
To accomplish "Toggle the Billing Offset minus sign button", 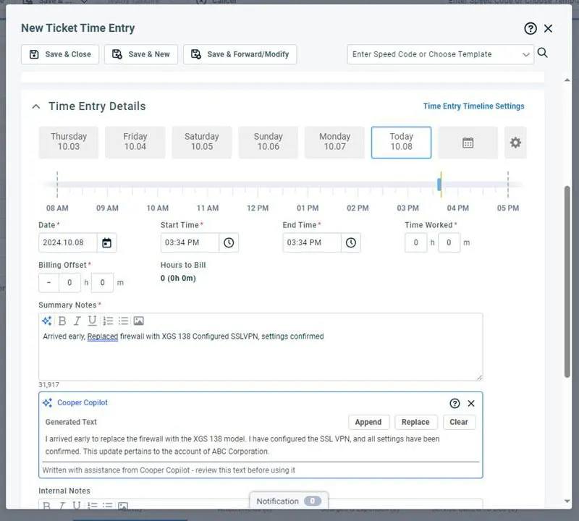I will [48, 282].
